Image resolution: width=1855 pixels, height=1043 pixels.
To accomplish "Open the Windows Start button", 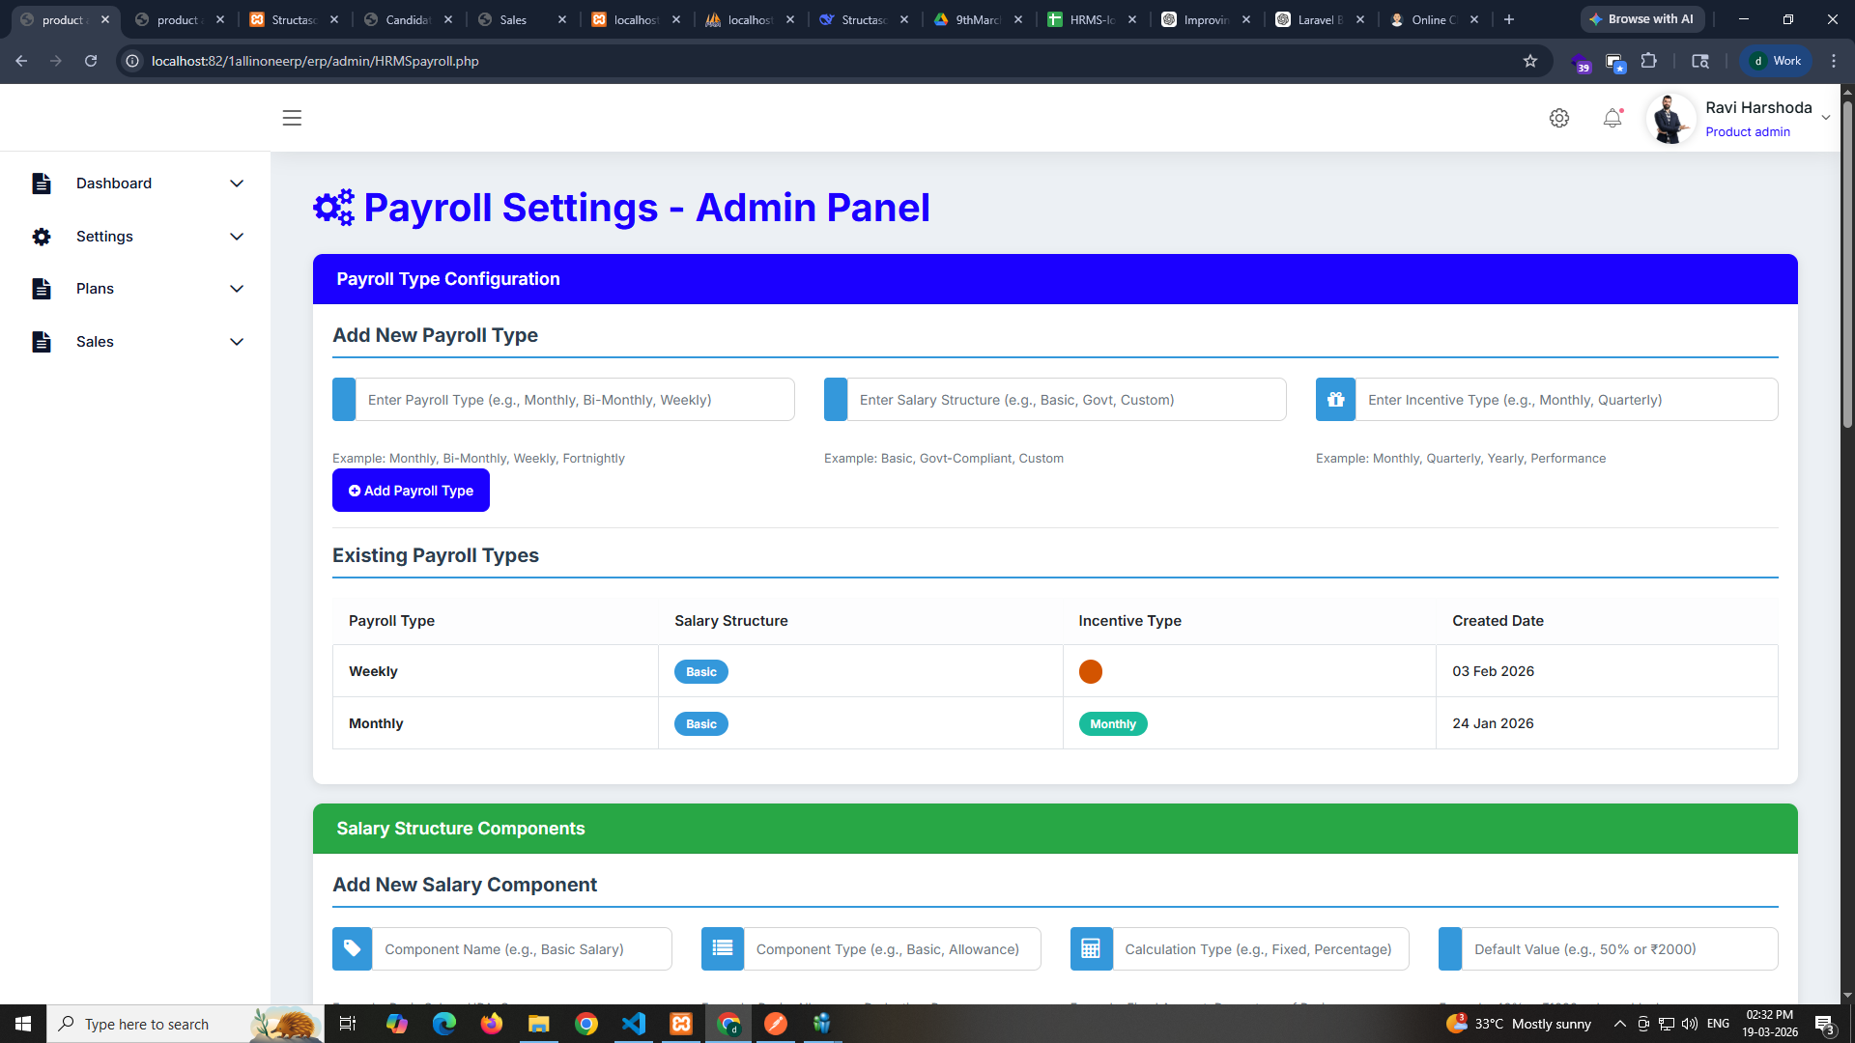I will (23, 1024).
